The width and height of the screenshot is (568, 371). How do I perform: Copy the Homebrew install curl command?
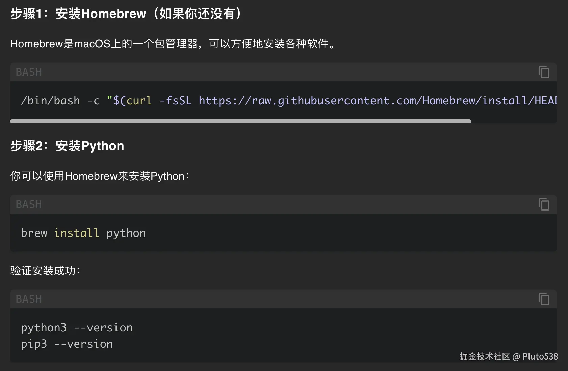(x=544, y=72)
